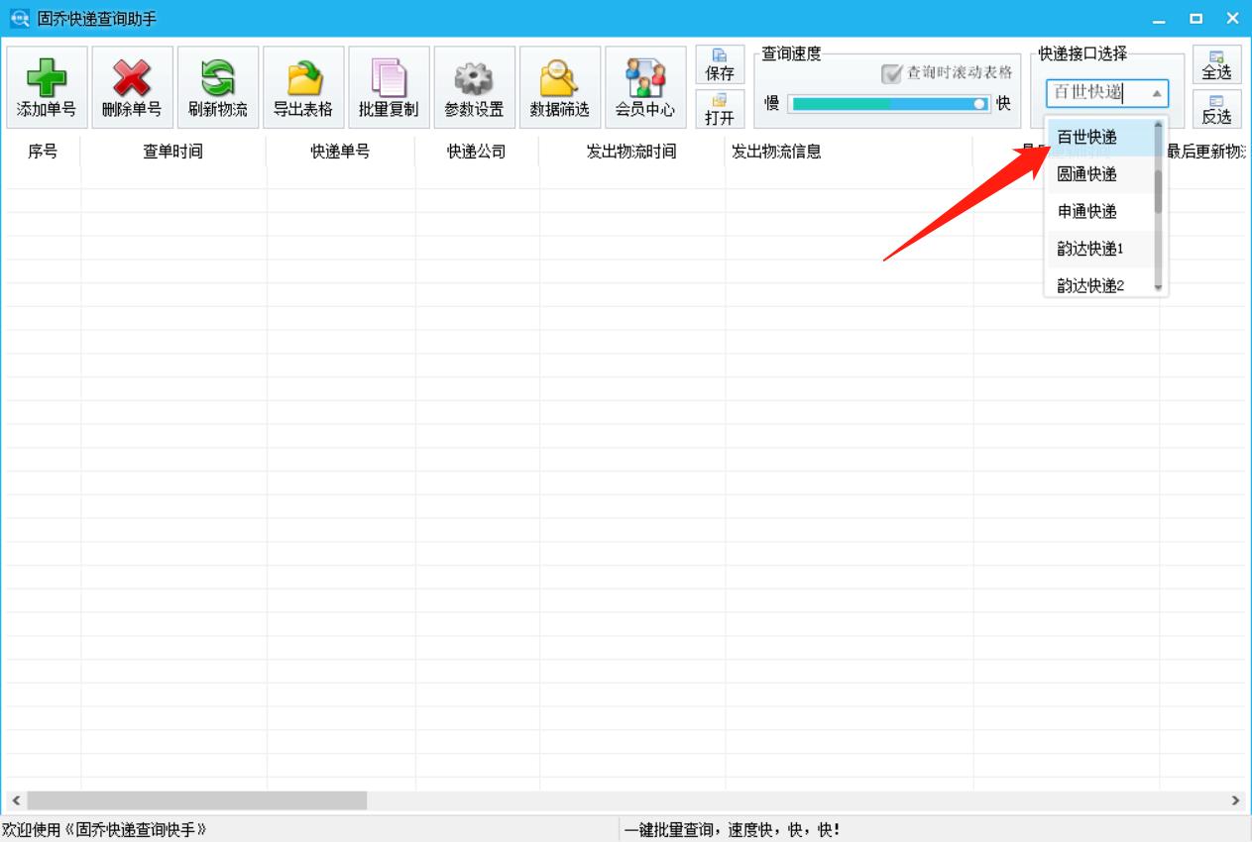Click the 快递公司 column header

[x=477, y=152]
